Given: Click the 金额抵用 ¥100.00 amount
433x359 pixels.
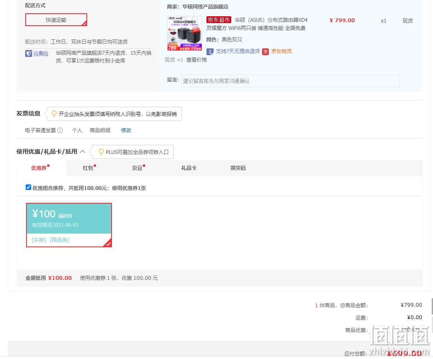Looking at the screenshot, I should coord(60,278).
